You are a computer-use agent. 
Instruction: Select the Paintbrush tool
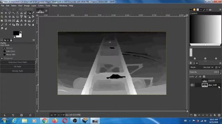(x=2, y=25)
